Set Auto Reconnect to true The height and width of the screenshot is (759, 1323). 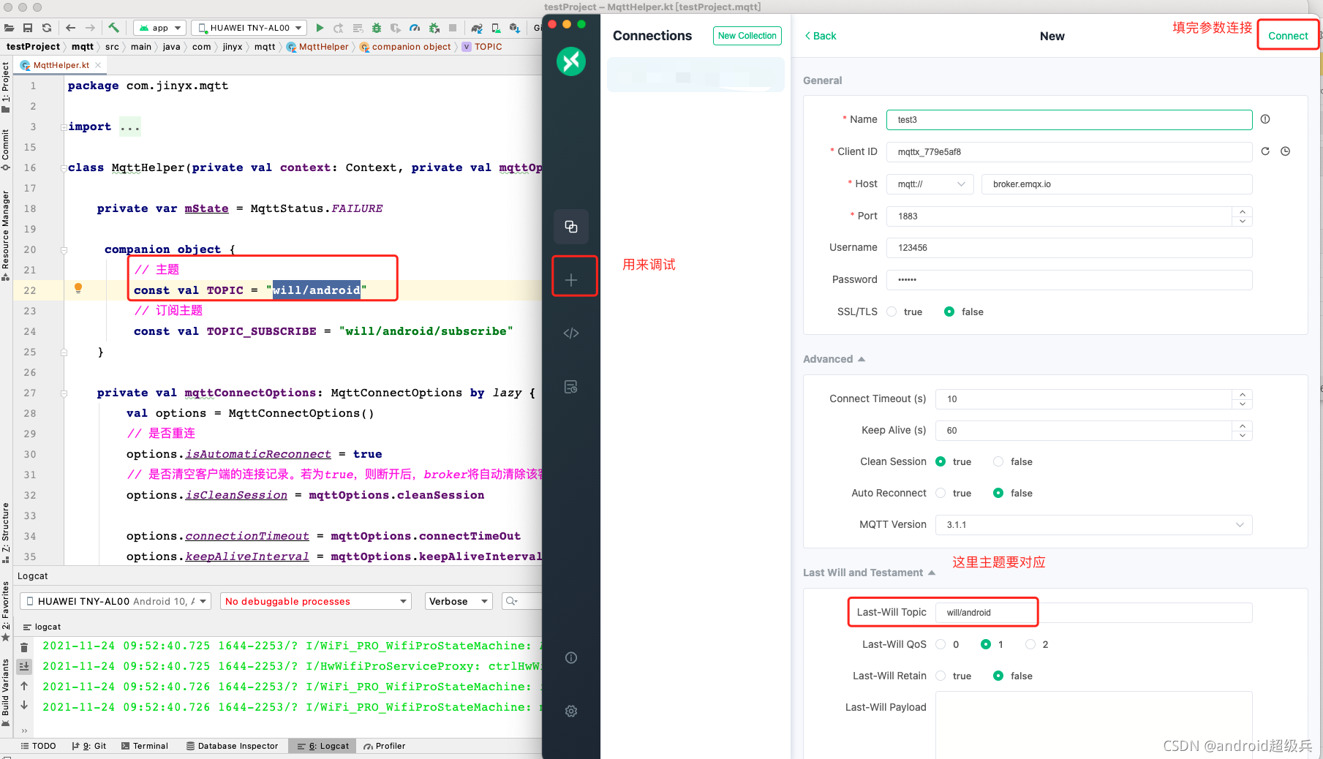pos(941,493)
